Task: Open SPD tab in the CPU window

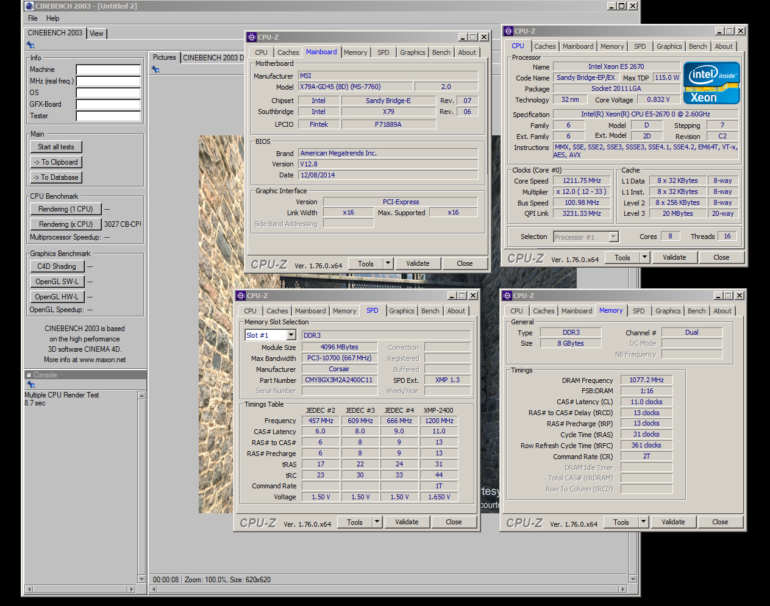Action: pos(640,46)
